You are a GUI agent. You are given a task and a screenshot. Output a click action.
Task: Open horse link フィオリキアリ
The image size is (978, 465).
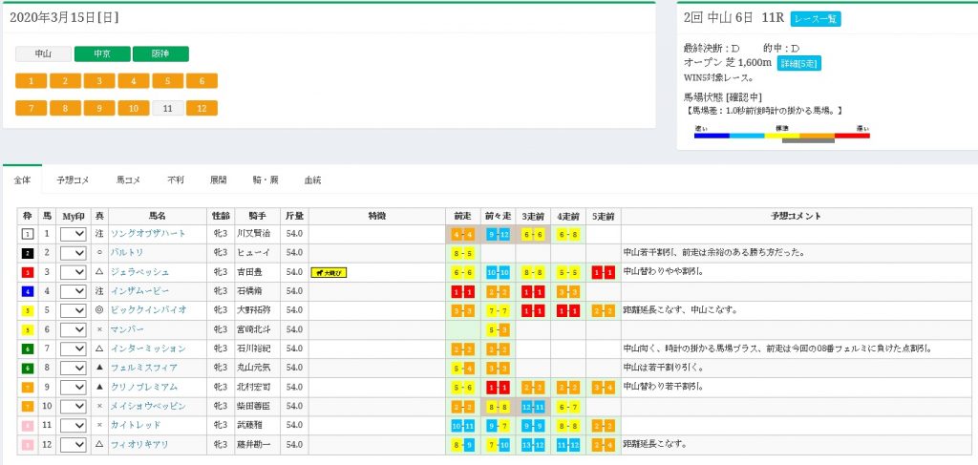tap(139, 445)
